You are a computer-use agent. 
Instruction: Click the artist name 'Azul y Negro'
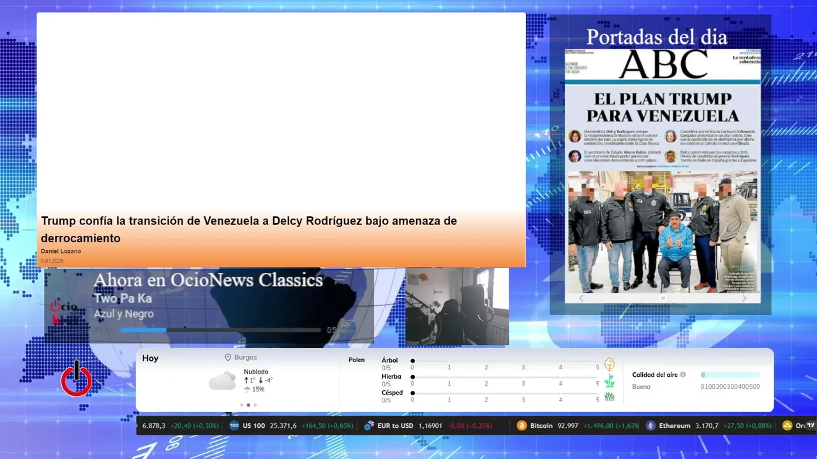(x=124, y=314)
